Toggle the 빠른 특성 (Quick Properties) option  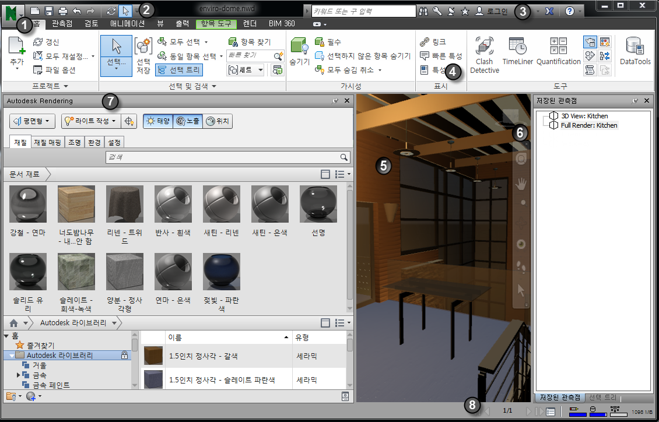441,55
